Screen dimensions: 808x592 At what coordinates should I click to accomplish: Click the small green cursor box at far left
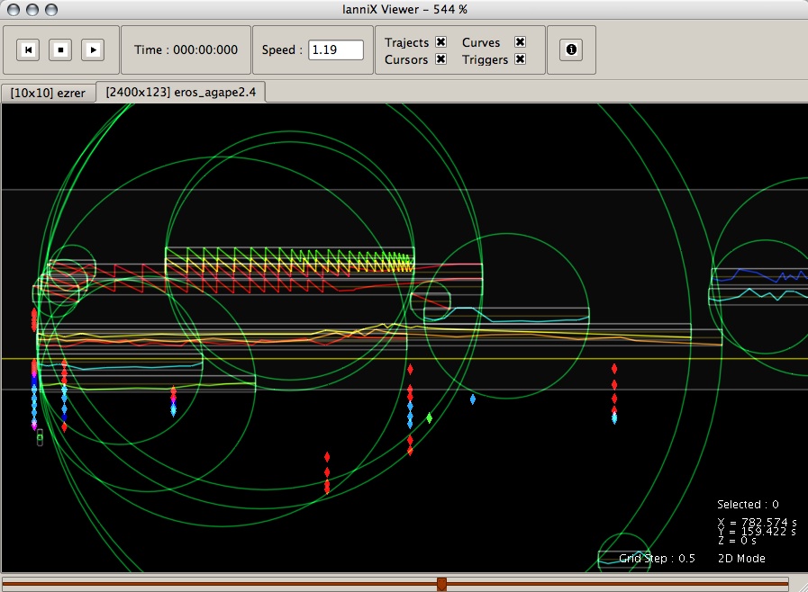(x=40, y=438)
